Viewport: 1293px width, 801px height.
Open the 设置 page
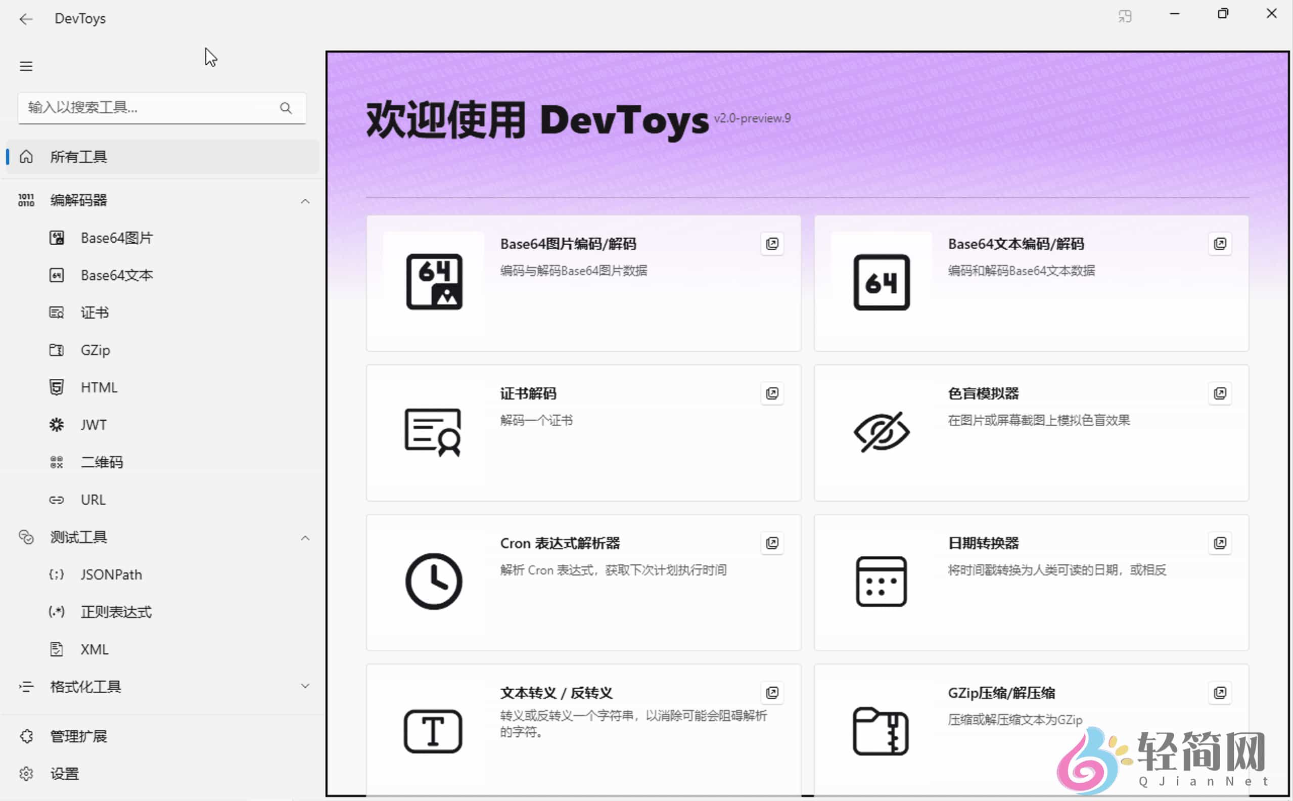64,773
